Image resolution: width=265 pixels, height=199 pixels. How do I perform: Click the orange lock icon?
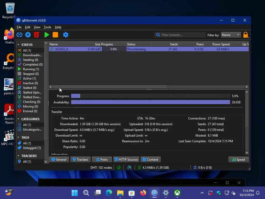click(x=246, y=35)
